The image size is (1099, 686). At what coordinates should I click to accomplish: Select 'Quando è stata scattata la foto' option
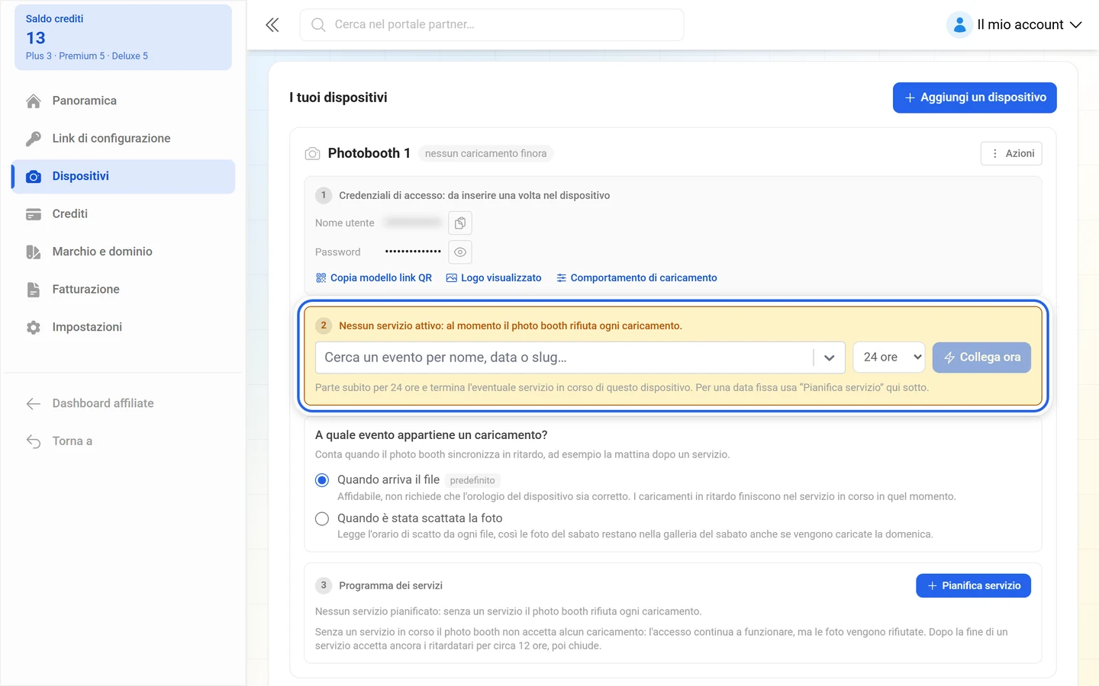click(322, 519)
